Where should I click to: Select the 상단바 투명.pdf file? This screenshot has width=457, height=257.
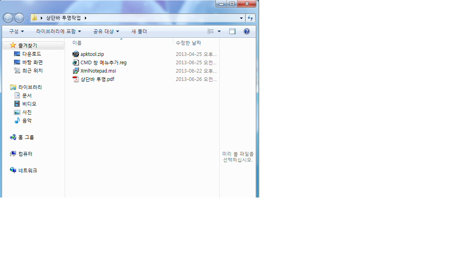click(97, 79)
